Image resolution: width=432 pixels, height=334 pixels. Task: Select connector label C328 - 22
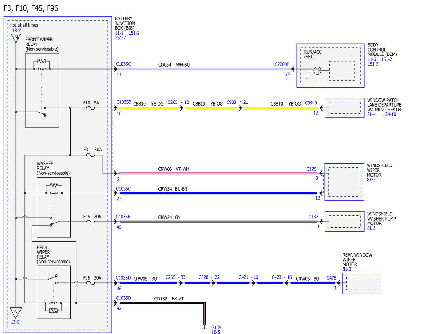point(209,277)
